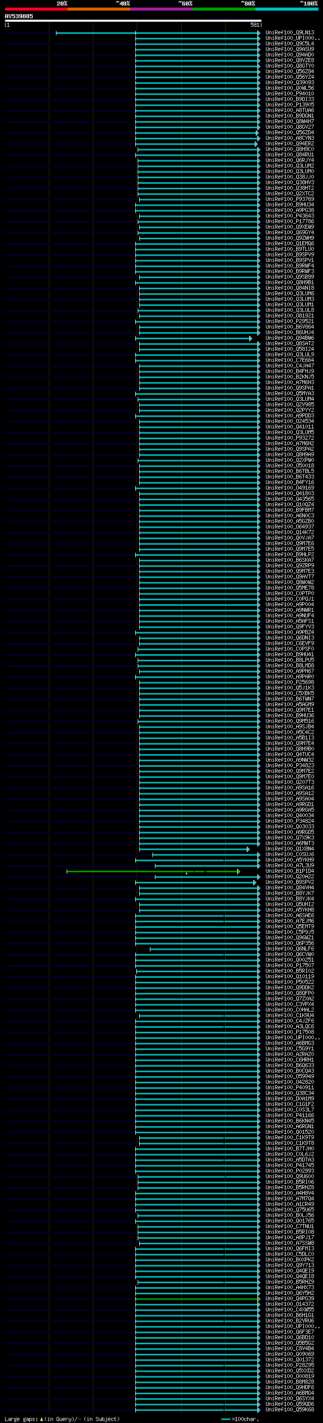
Task: Select hit label UniRef100_P41166
Action: 289,1115
